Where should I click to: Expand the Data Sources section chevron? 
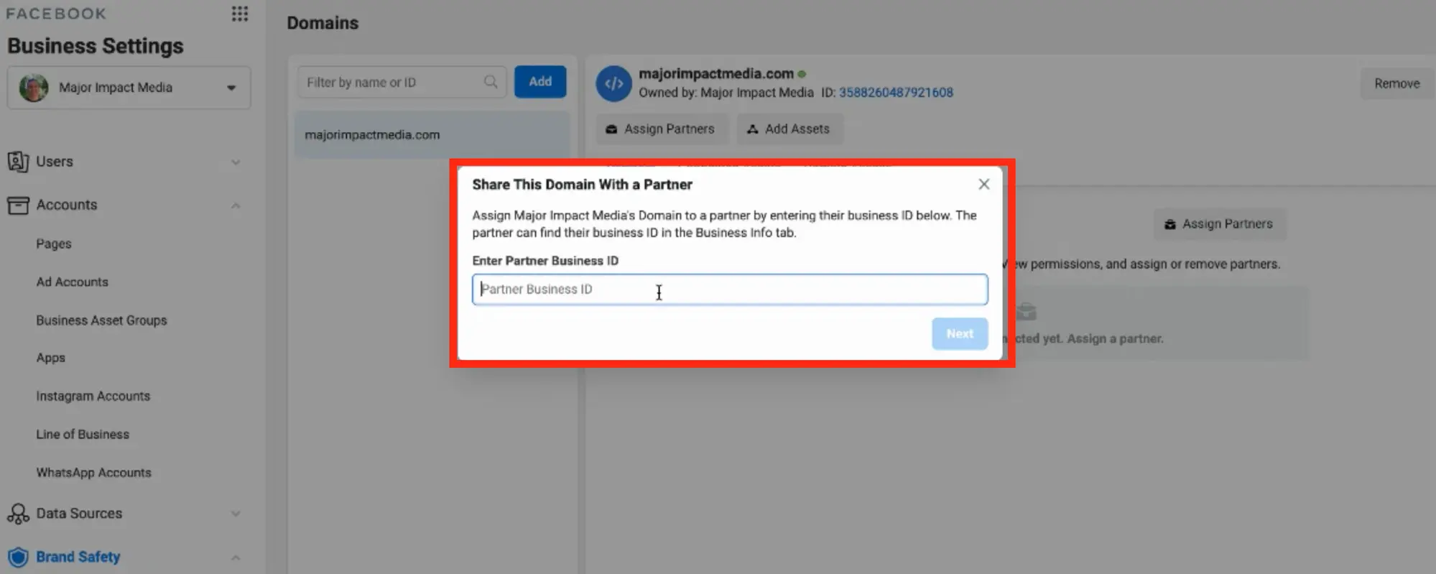click(236, 514)
